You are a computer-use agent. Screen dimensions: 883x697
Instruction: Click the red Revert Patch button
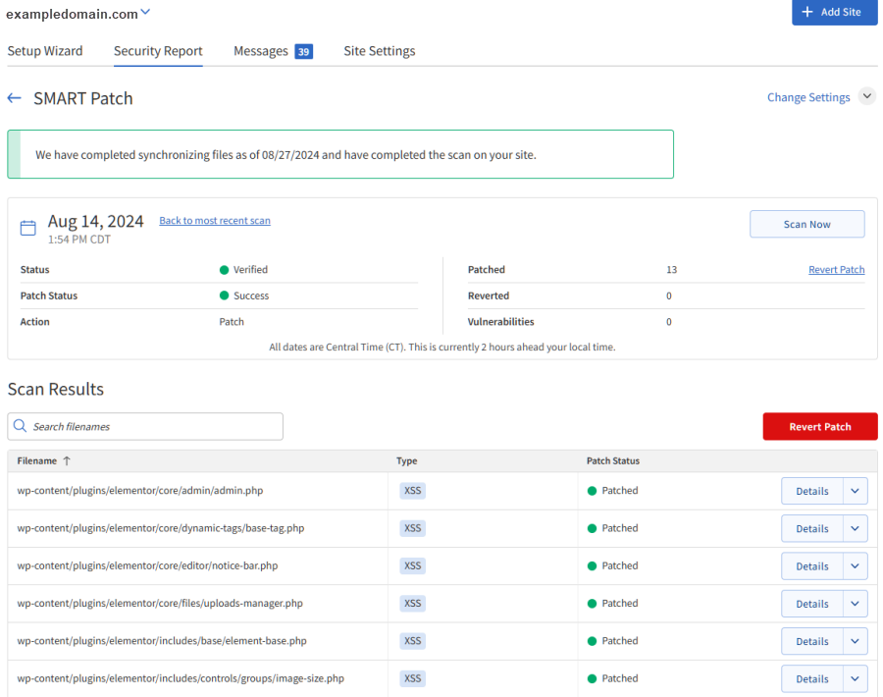tap(819, 426)
